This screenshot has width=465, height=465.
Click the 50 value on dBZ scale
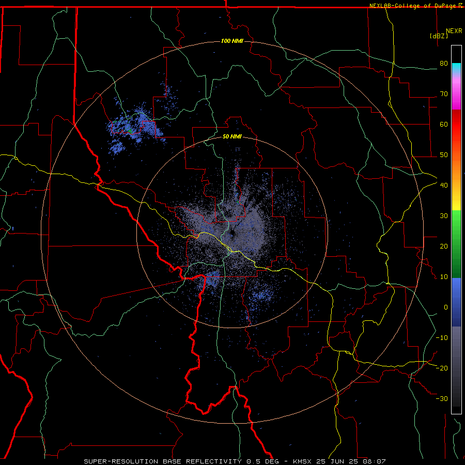(x=444, y=155)
